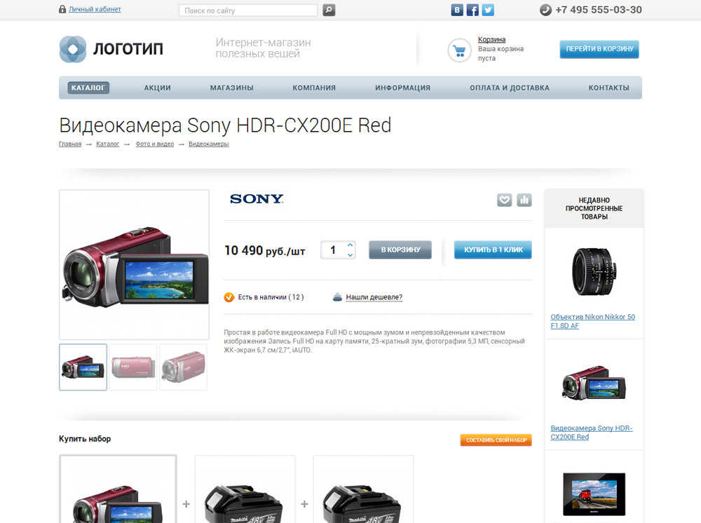Add product to favorites heart icon

click(x=504, y=200)
